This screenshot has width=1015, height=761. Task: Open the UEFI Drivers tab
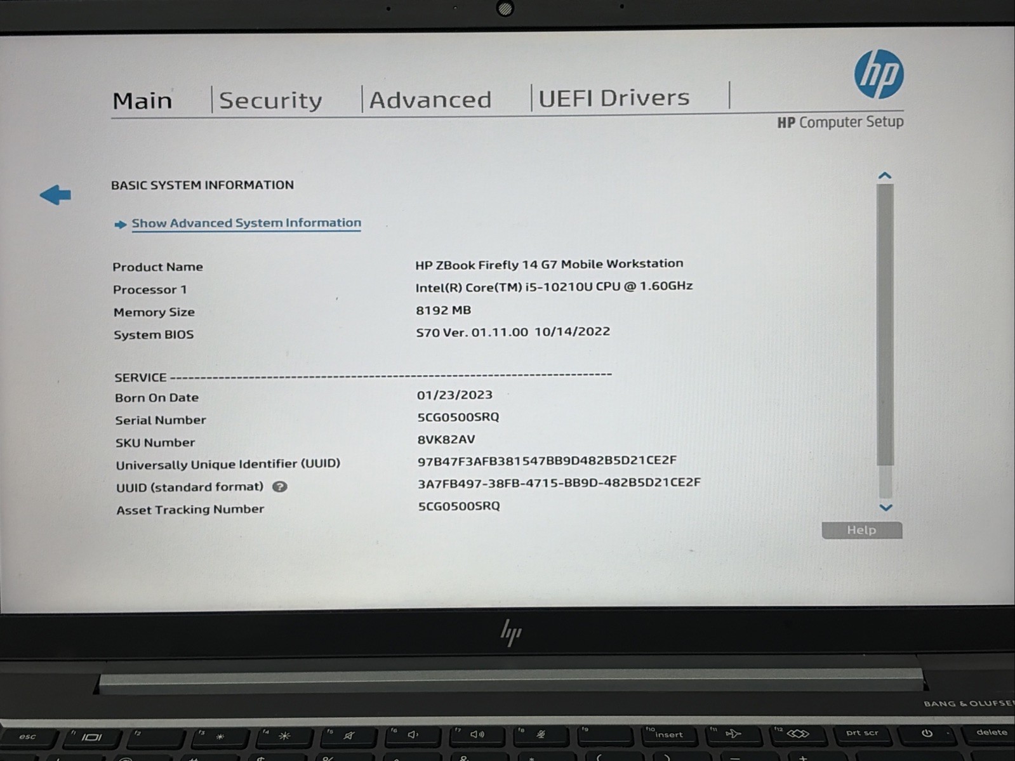(x=614, y=98)
